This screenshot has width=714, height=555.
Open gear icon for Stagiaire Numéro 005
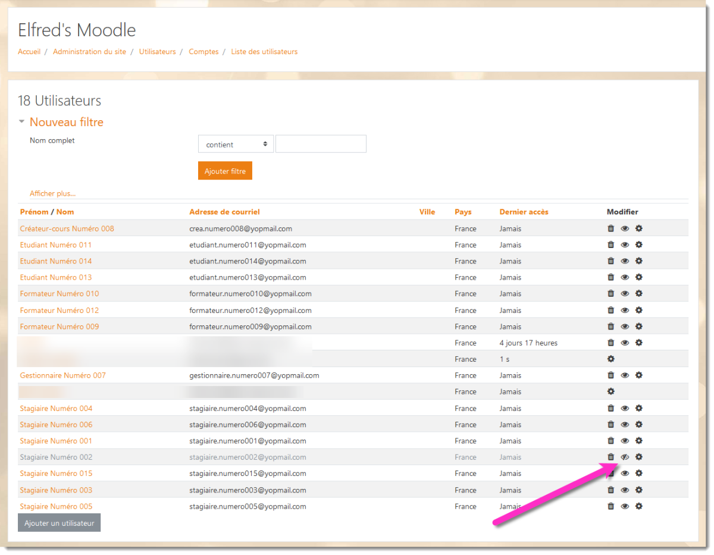[x=639, y=506]
